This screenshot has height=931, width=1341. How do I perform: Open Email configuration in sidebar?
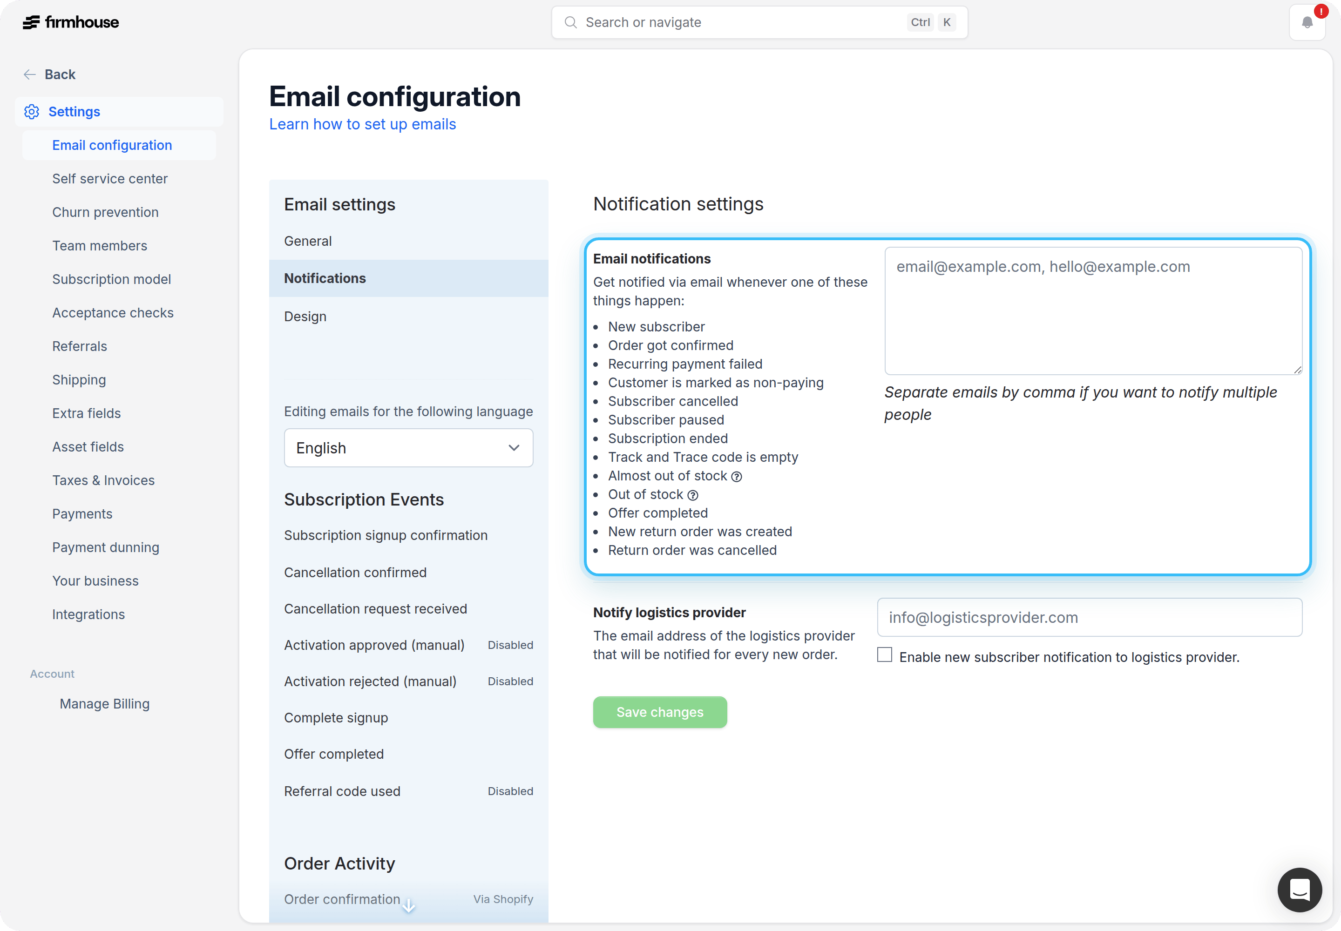[119, 145]
